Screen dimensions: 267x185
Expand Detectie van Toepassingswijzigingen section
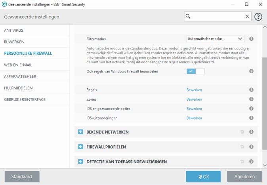point(80,162)
